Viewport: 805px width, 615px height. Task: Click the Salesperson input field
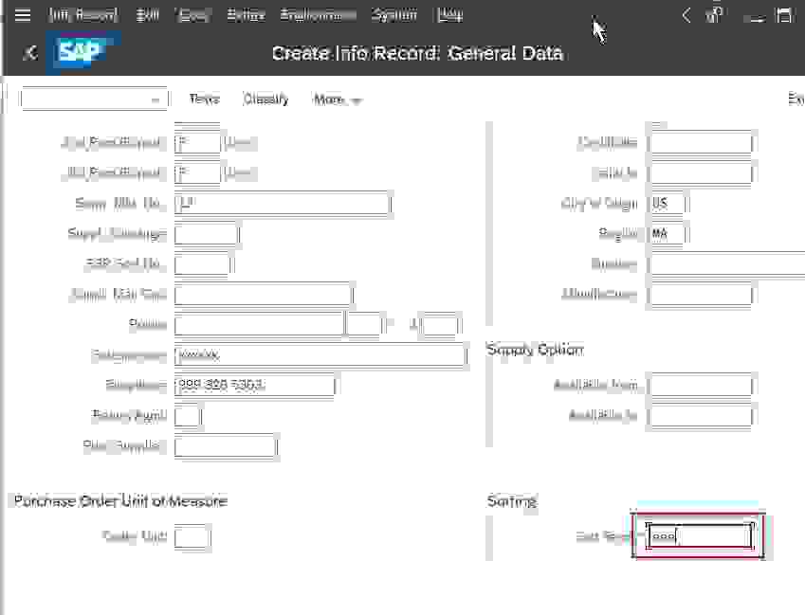click(320, 355)
